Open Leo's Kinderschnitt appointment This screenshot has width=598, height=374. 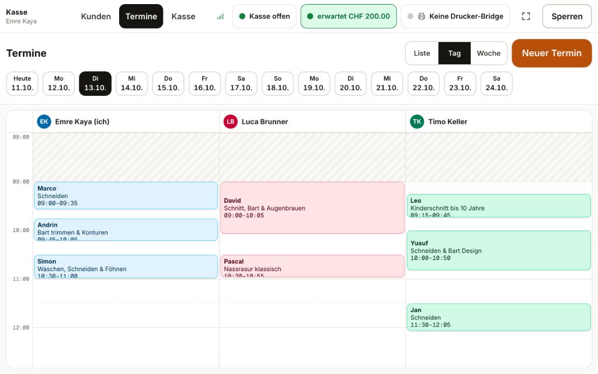click(499, 206)
